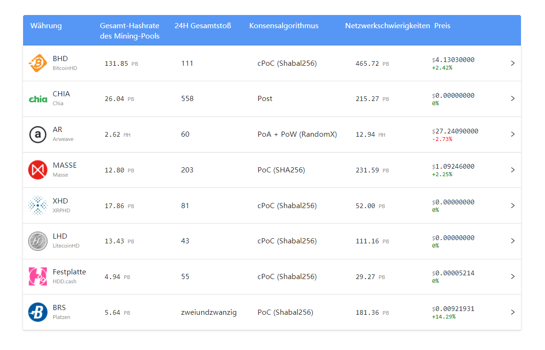Image resolution: width=545 pixels, height=350 pixels.
Task: Select the Arweave circle 'a' icon
Action: [x=38, y=134]
